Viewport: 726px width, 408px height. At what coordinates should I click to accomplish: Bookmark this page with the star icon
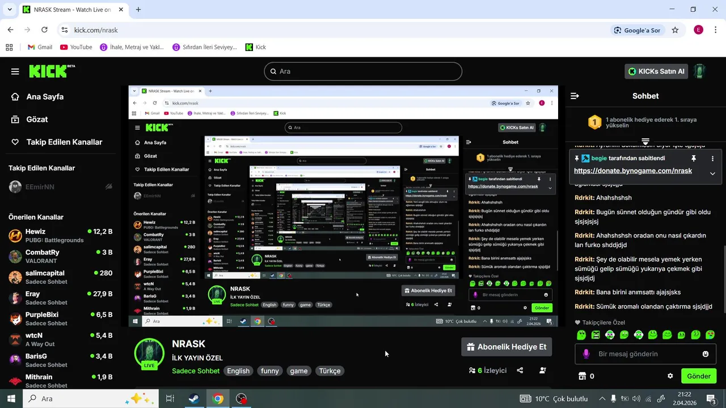pyautogui.click(x=675, y=30)
